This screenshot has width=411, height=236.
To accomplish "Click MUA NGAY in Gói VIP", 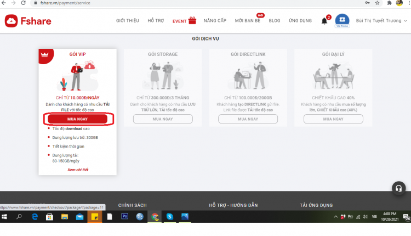I will tap(77, 119).
